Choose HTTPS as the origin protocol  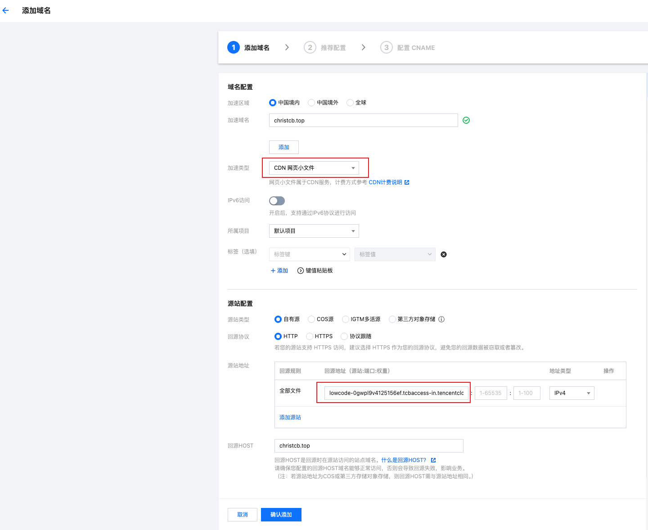(x=310, y=336)
